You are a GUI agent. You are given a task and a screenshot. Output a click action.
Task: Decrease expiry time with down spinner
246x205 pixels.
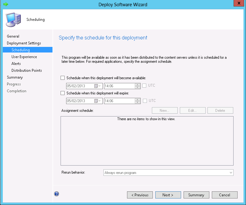(x=137, y=102)
